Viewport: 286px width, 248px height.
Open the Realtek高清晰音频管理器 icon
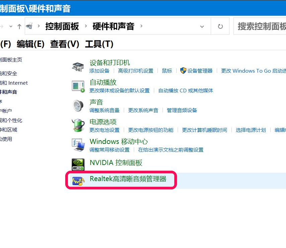pyautogui.click(x=78, y=180)
